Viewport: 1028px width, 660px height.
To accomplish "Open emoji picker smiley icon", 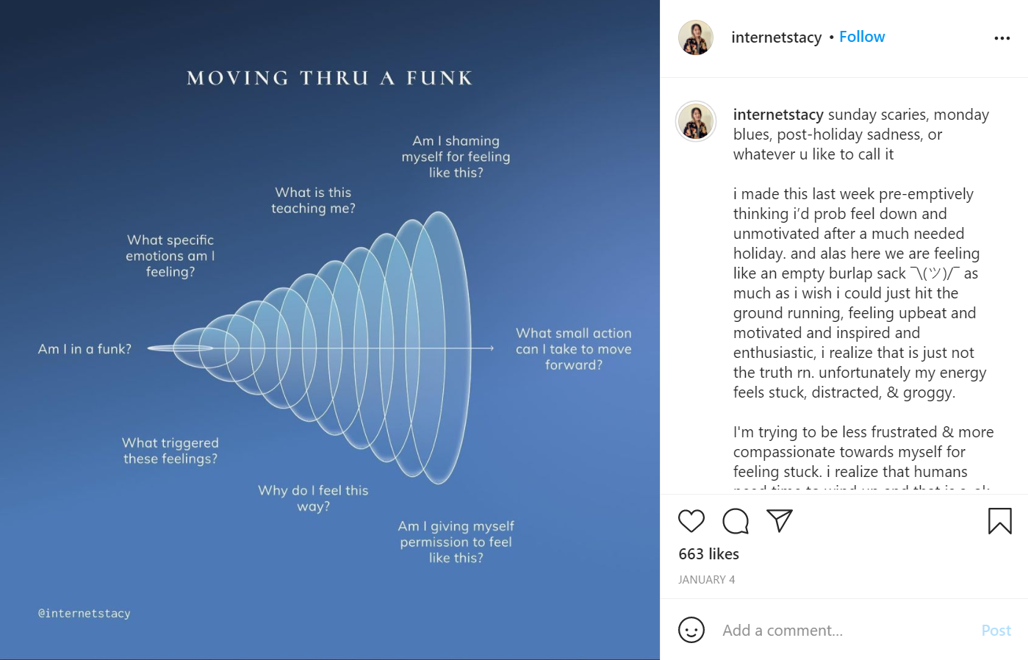I will click(x=691, y=630).
